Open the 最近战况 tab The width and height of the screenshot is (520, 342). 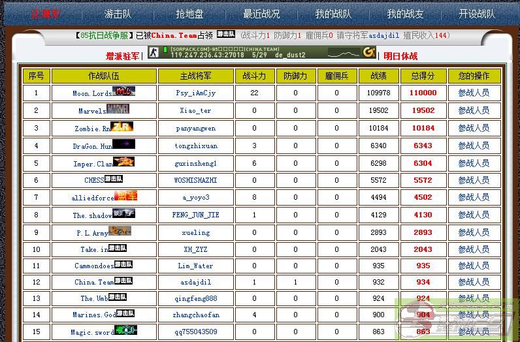pos(261,14)
